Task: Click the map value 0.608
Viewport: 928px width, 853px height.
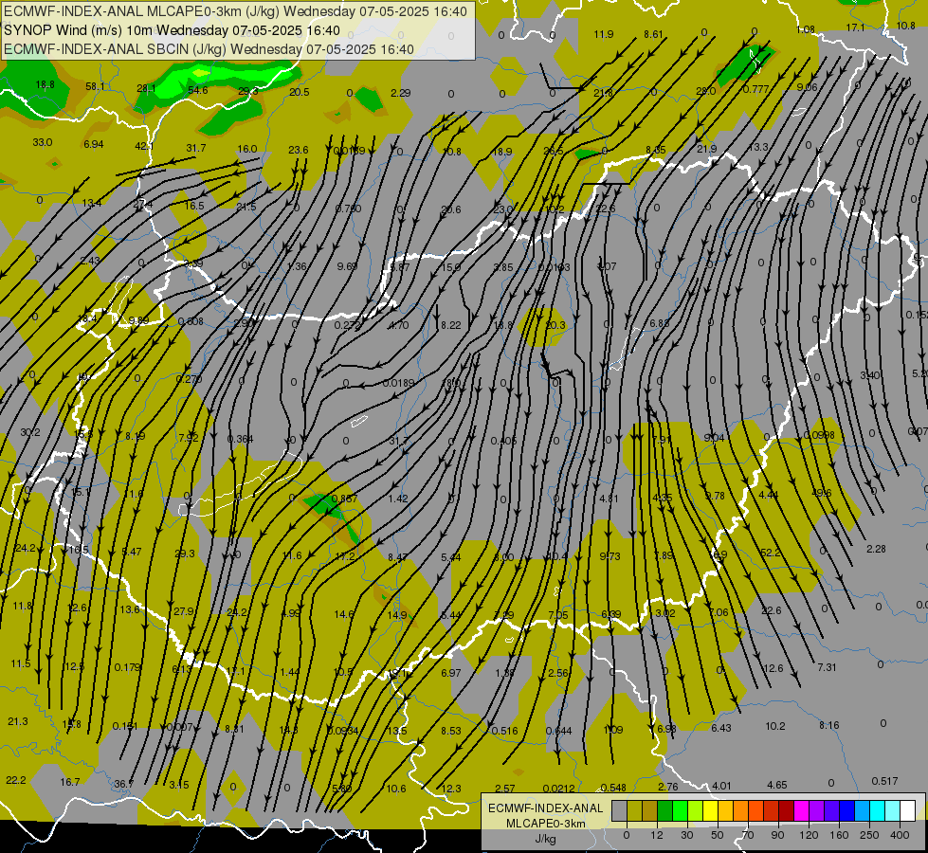Action: (x=191, y=321)
